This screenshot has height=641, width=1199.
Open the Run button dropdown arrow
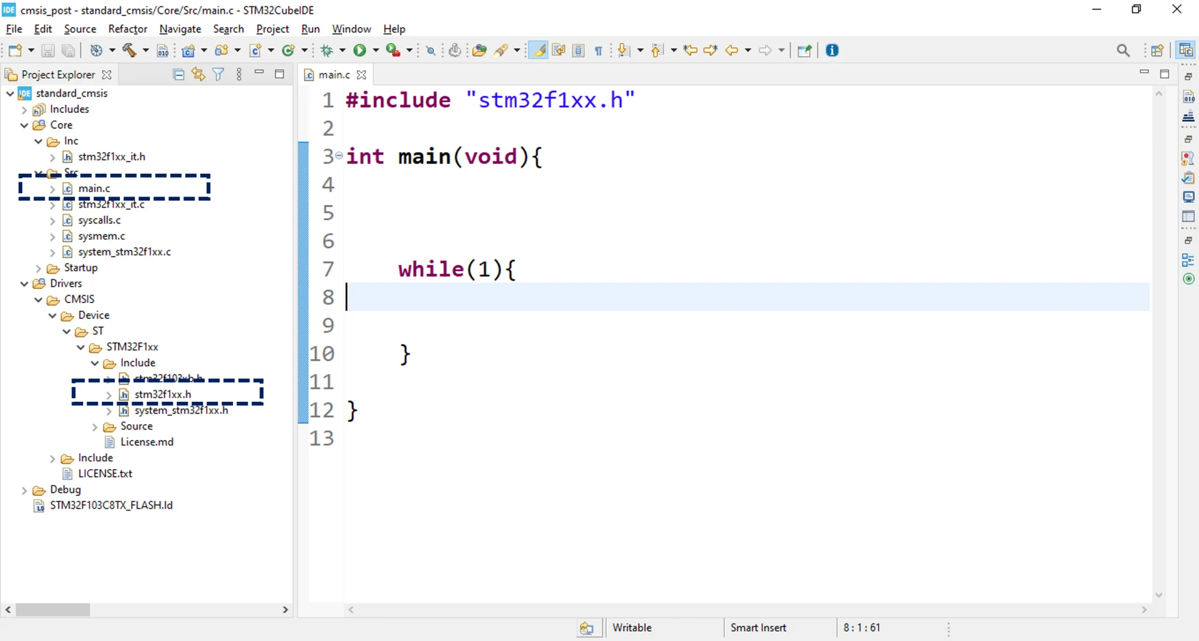(x=376, y=50)
